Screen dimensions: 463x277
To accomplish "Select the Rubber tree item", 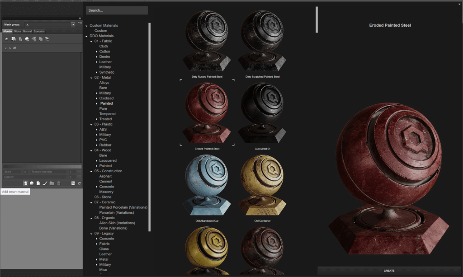I will coord(105,145).
